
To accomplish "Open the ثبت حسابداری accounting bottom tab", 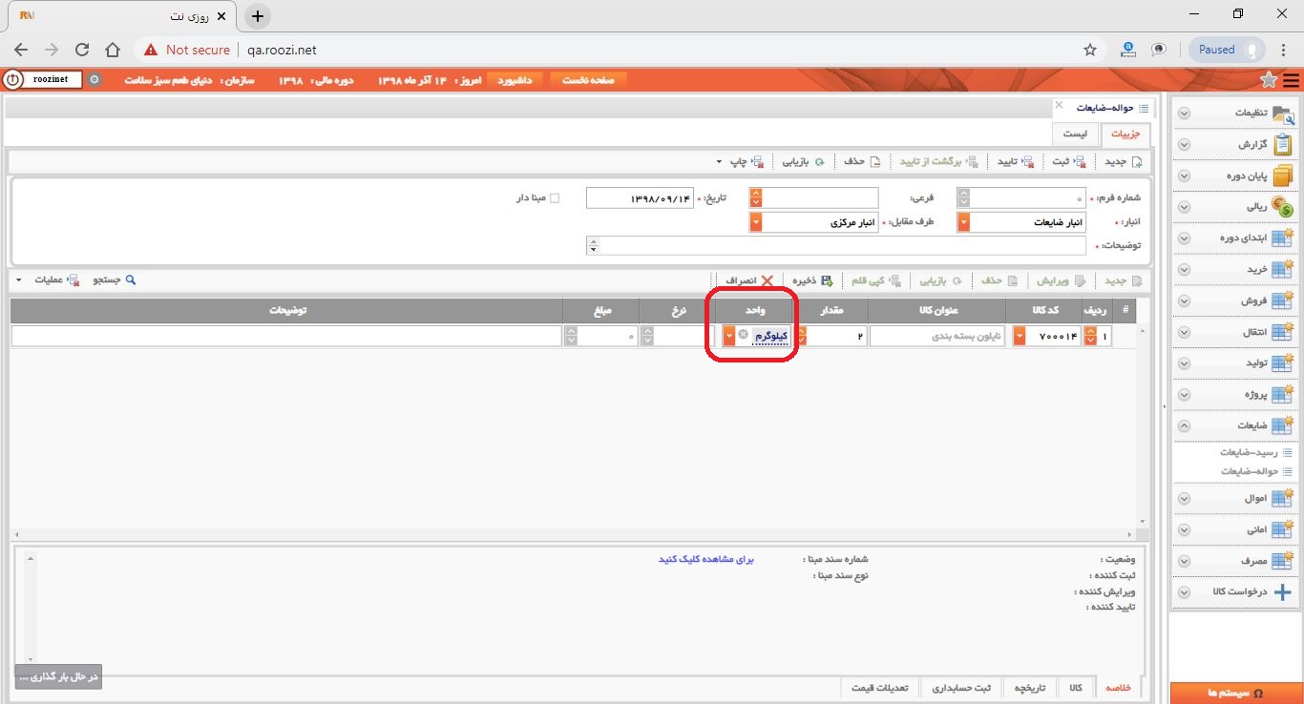I will [x=961, y=688].
